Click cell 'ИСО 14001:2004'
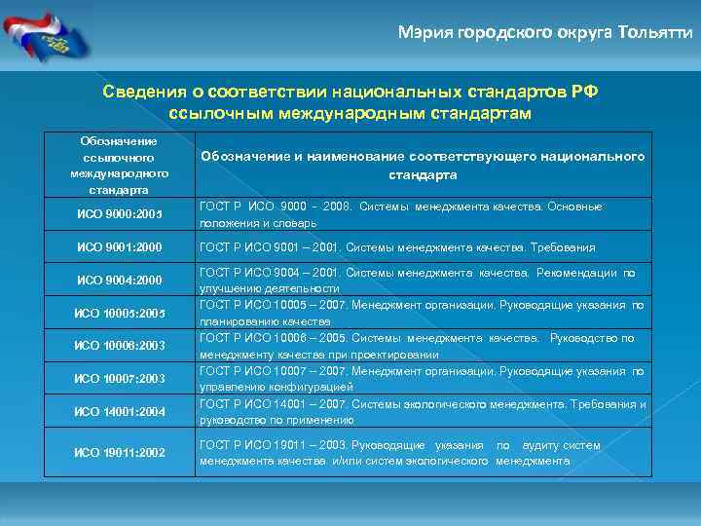 (120, 411)
